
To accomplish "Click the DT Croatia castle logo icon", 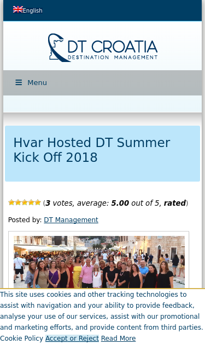I will pyautogui.click(x=58, y=47).
